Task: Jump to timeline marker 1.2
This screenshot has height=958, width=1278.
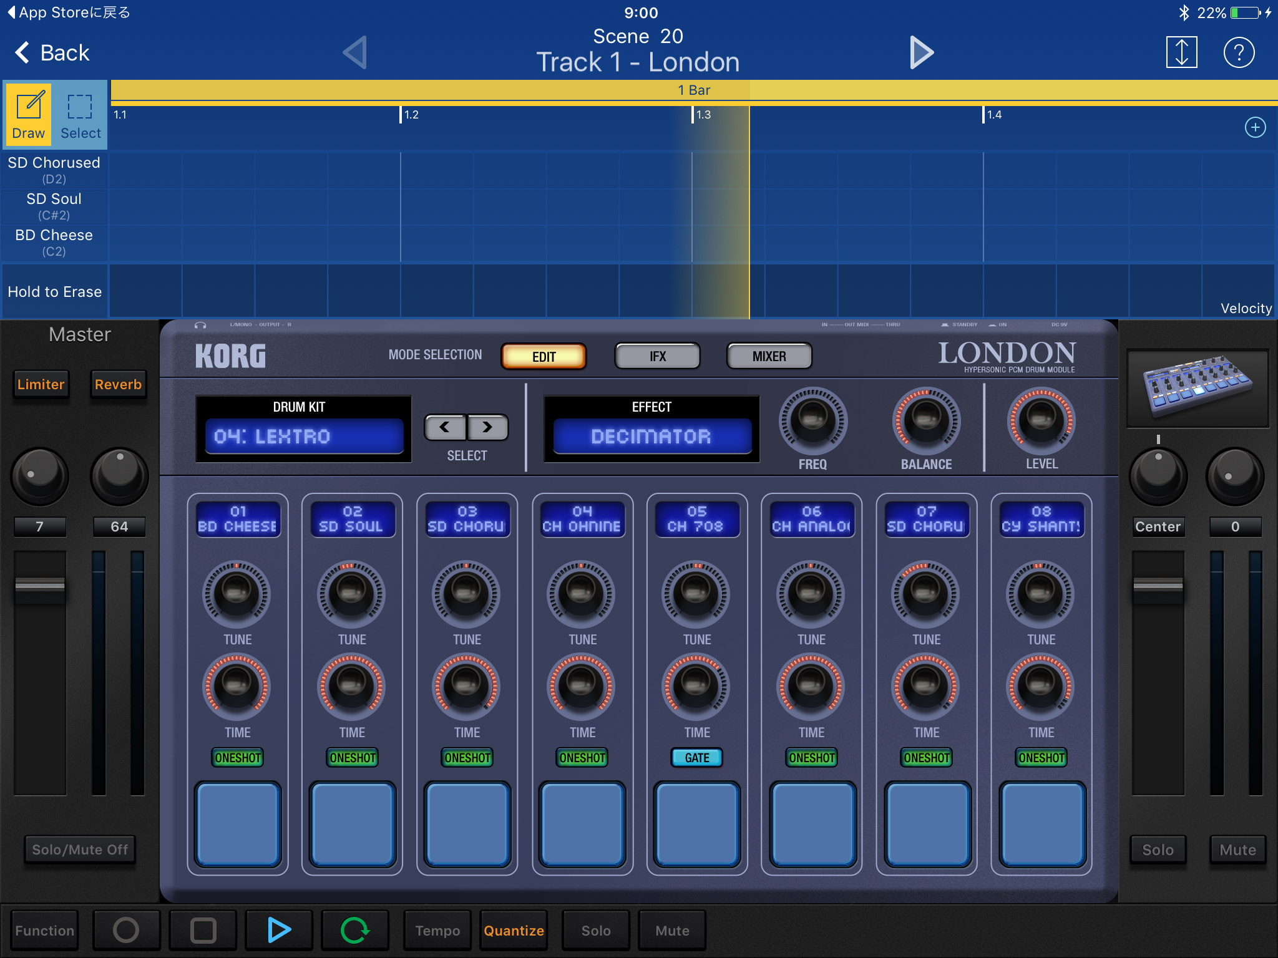Action: tap(410, 115)
